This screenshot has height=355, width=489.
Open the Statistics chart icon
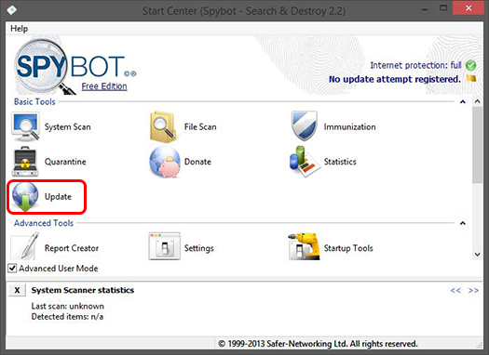point(305,162)
